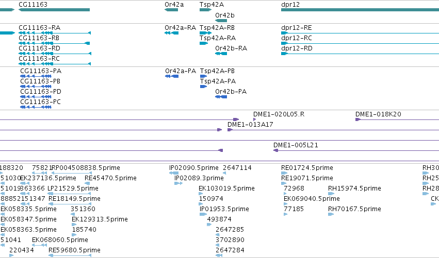
Task: Click protein Or42b-PA label
Action: [231, 92]
